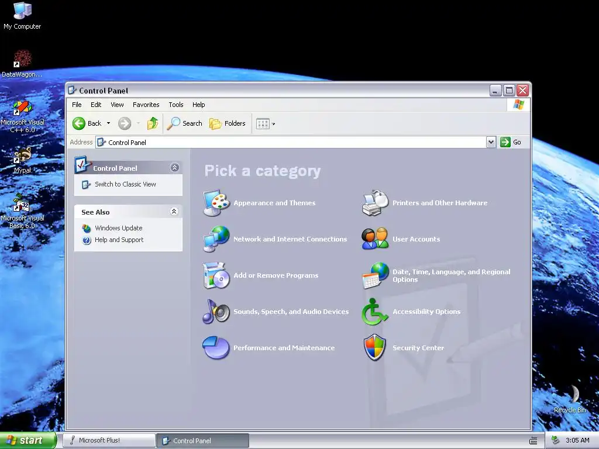599x449 pixels.
Task: Click the system tray network status icon
Action: 555,440
